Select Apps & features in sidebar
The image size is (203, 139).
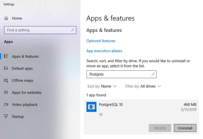tap(25, 56)
